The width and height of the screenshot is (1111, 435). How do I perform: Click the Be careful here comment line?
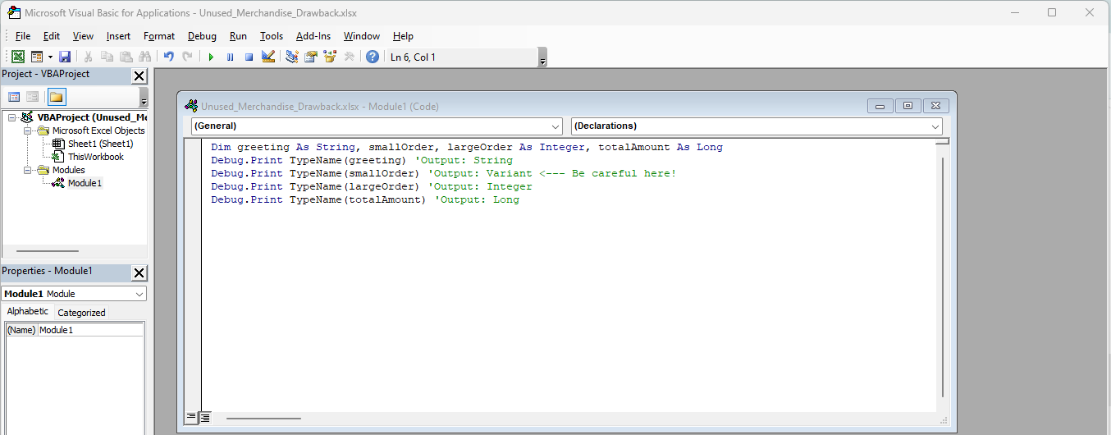coord(444,173)
